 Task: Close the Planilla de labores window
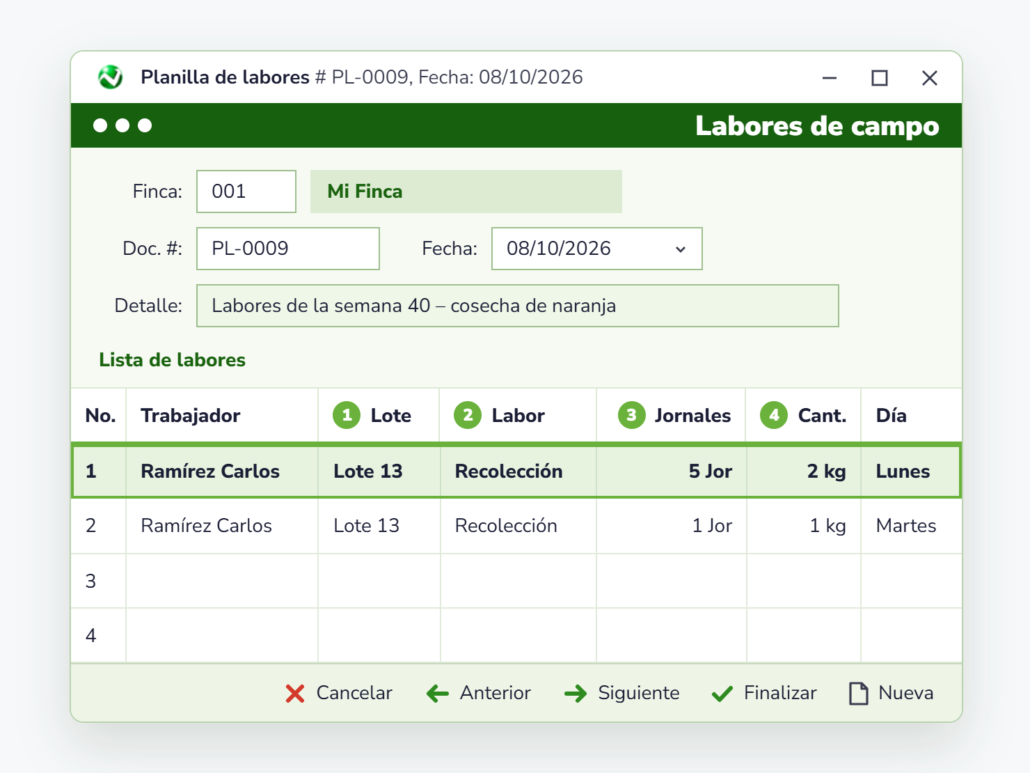point(930,78)
